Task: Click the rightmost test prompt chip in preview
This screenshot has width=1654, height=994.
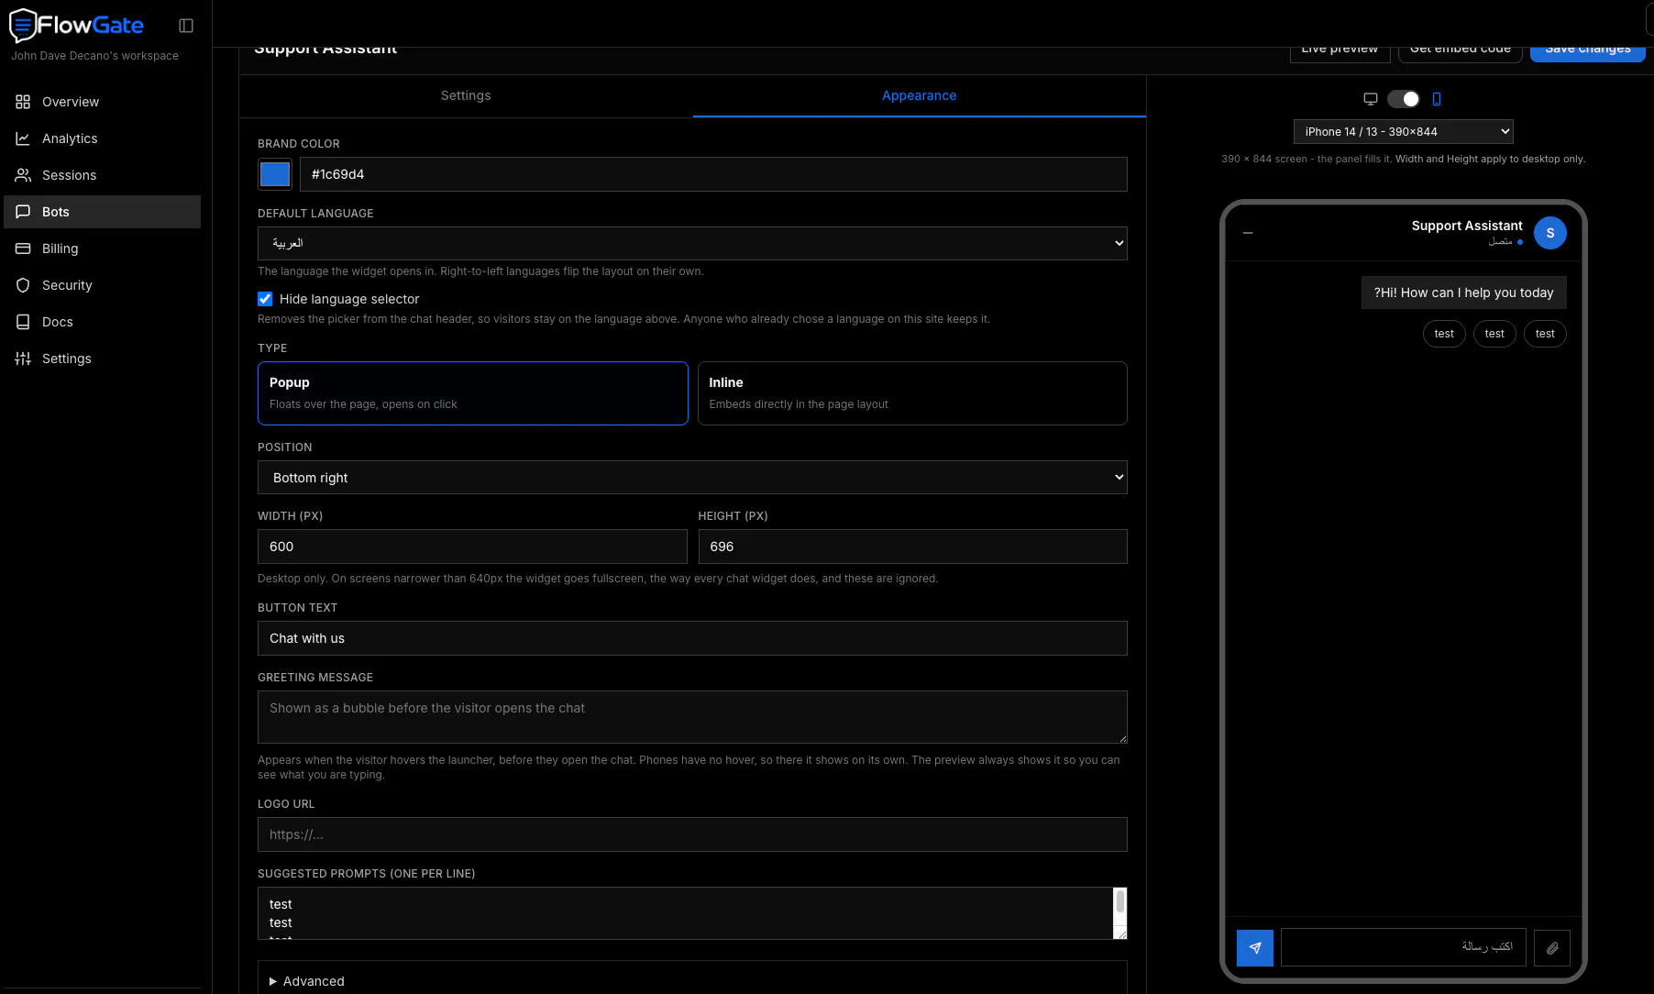Action: [x=1545, y=334]
